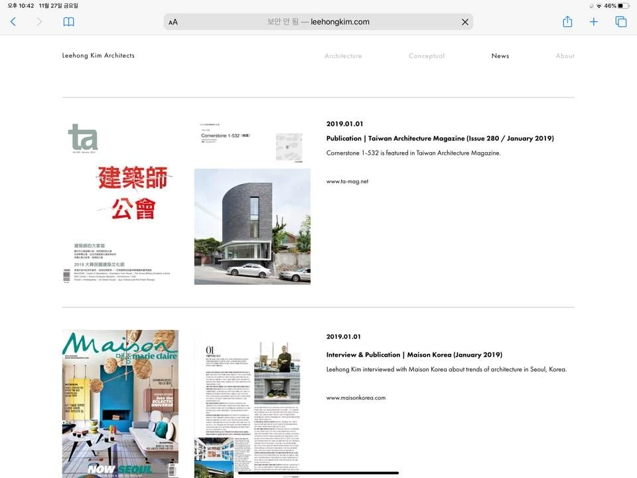The width and height of the screenshot is (637, 478).
Task: Add a new tab with the plus icon
Action: (x=593, y=21)
